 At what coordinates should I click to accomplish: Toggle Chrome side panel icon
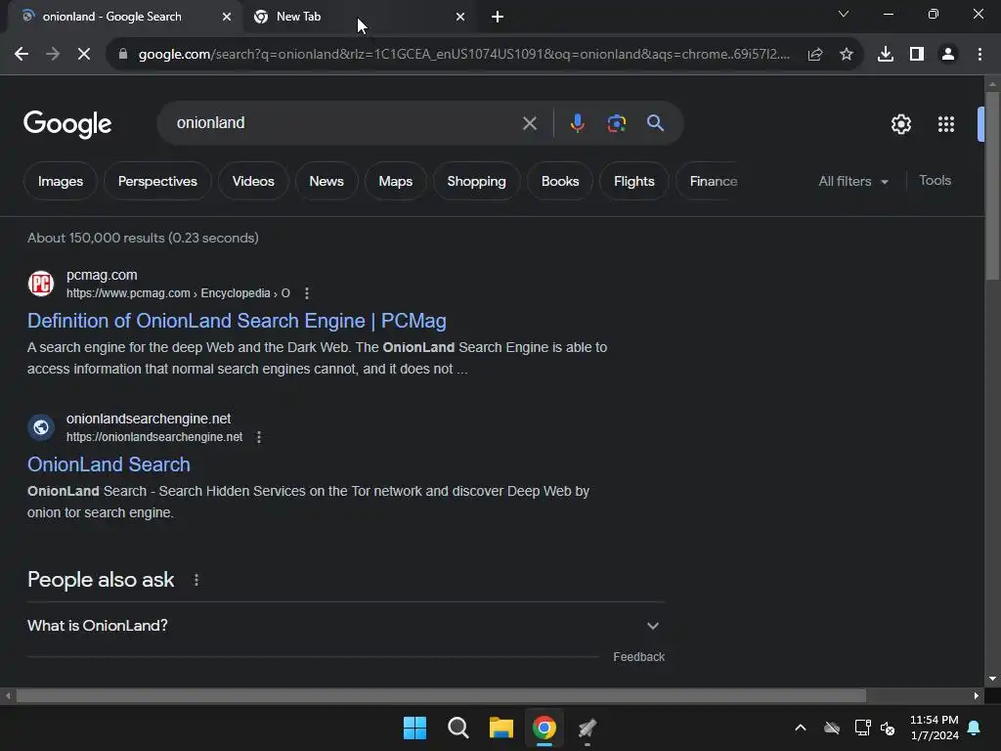(x=917, y=55)
